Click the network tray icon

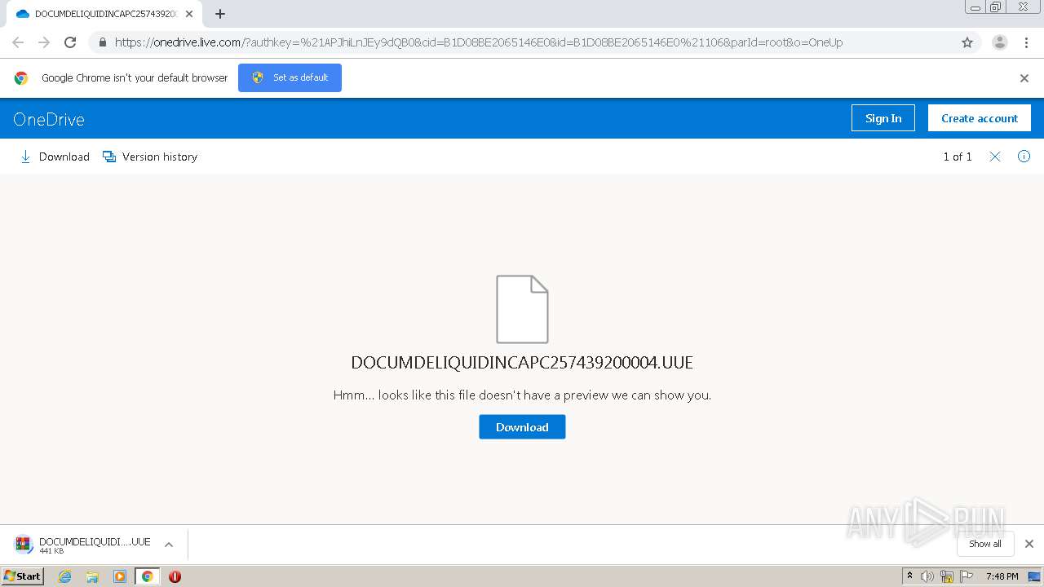(947, 576)
